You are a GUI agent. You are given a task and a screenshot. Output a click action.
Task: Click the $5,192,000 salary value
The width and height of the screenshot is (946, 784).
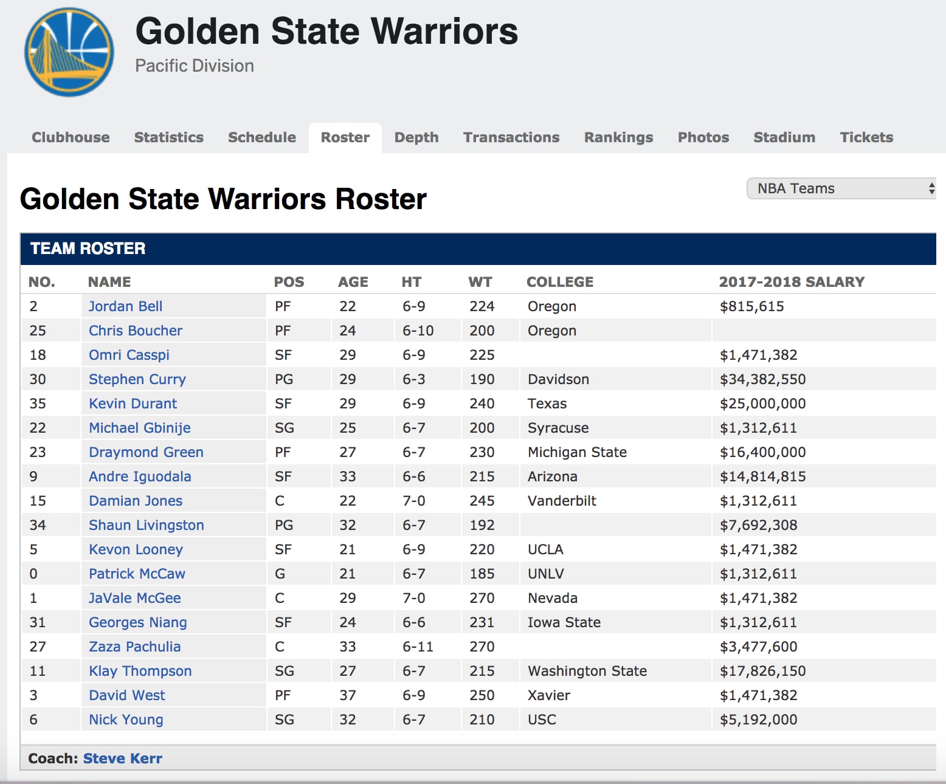tap(759, 720)
